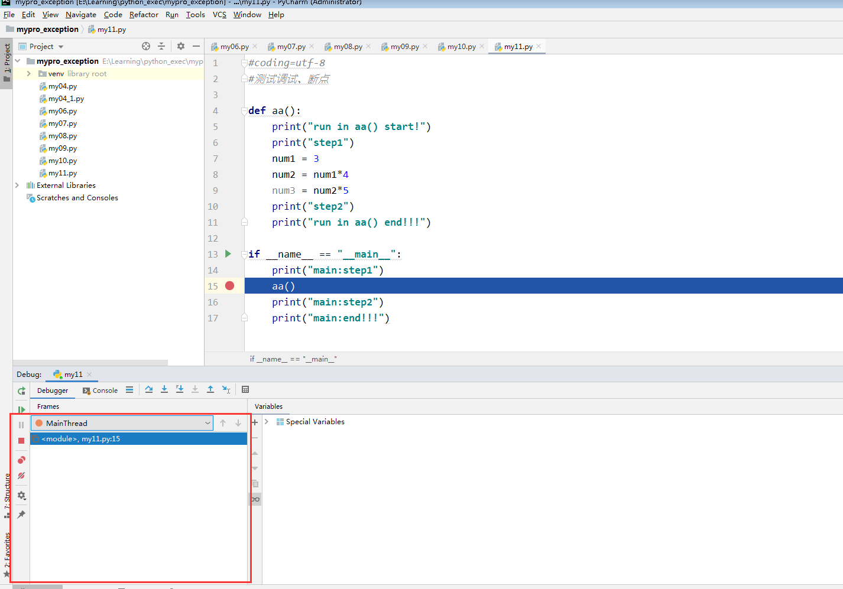Screen dimensions: 843x589
Task: Open the Run menu
Action: point(172,15)
